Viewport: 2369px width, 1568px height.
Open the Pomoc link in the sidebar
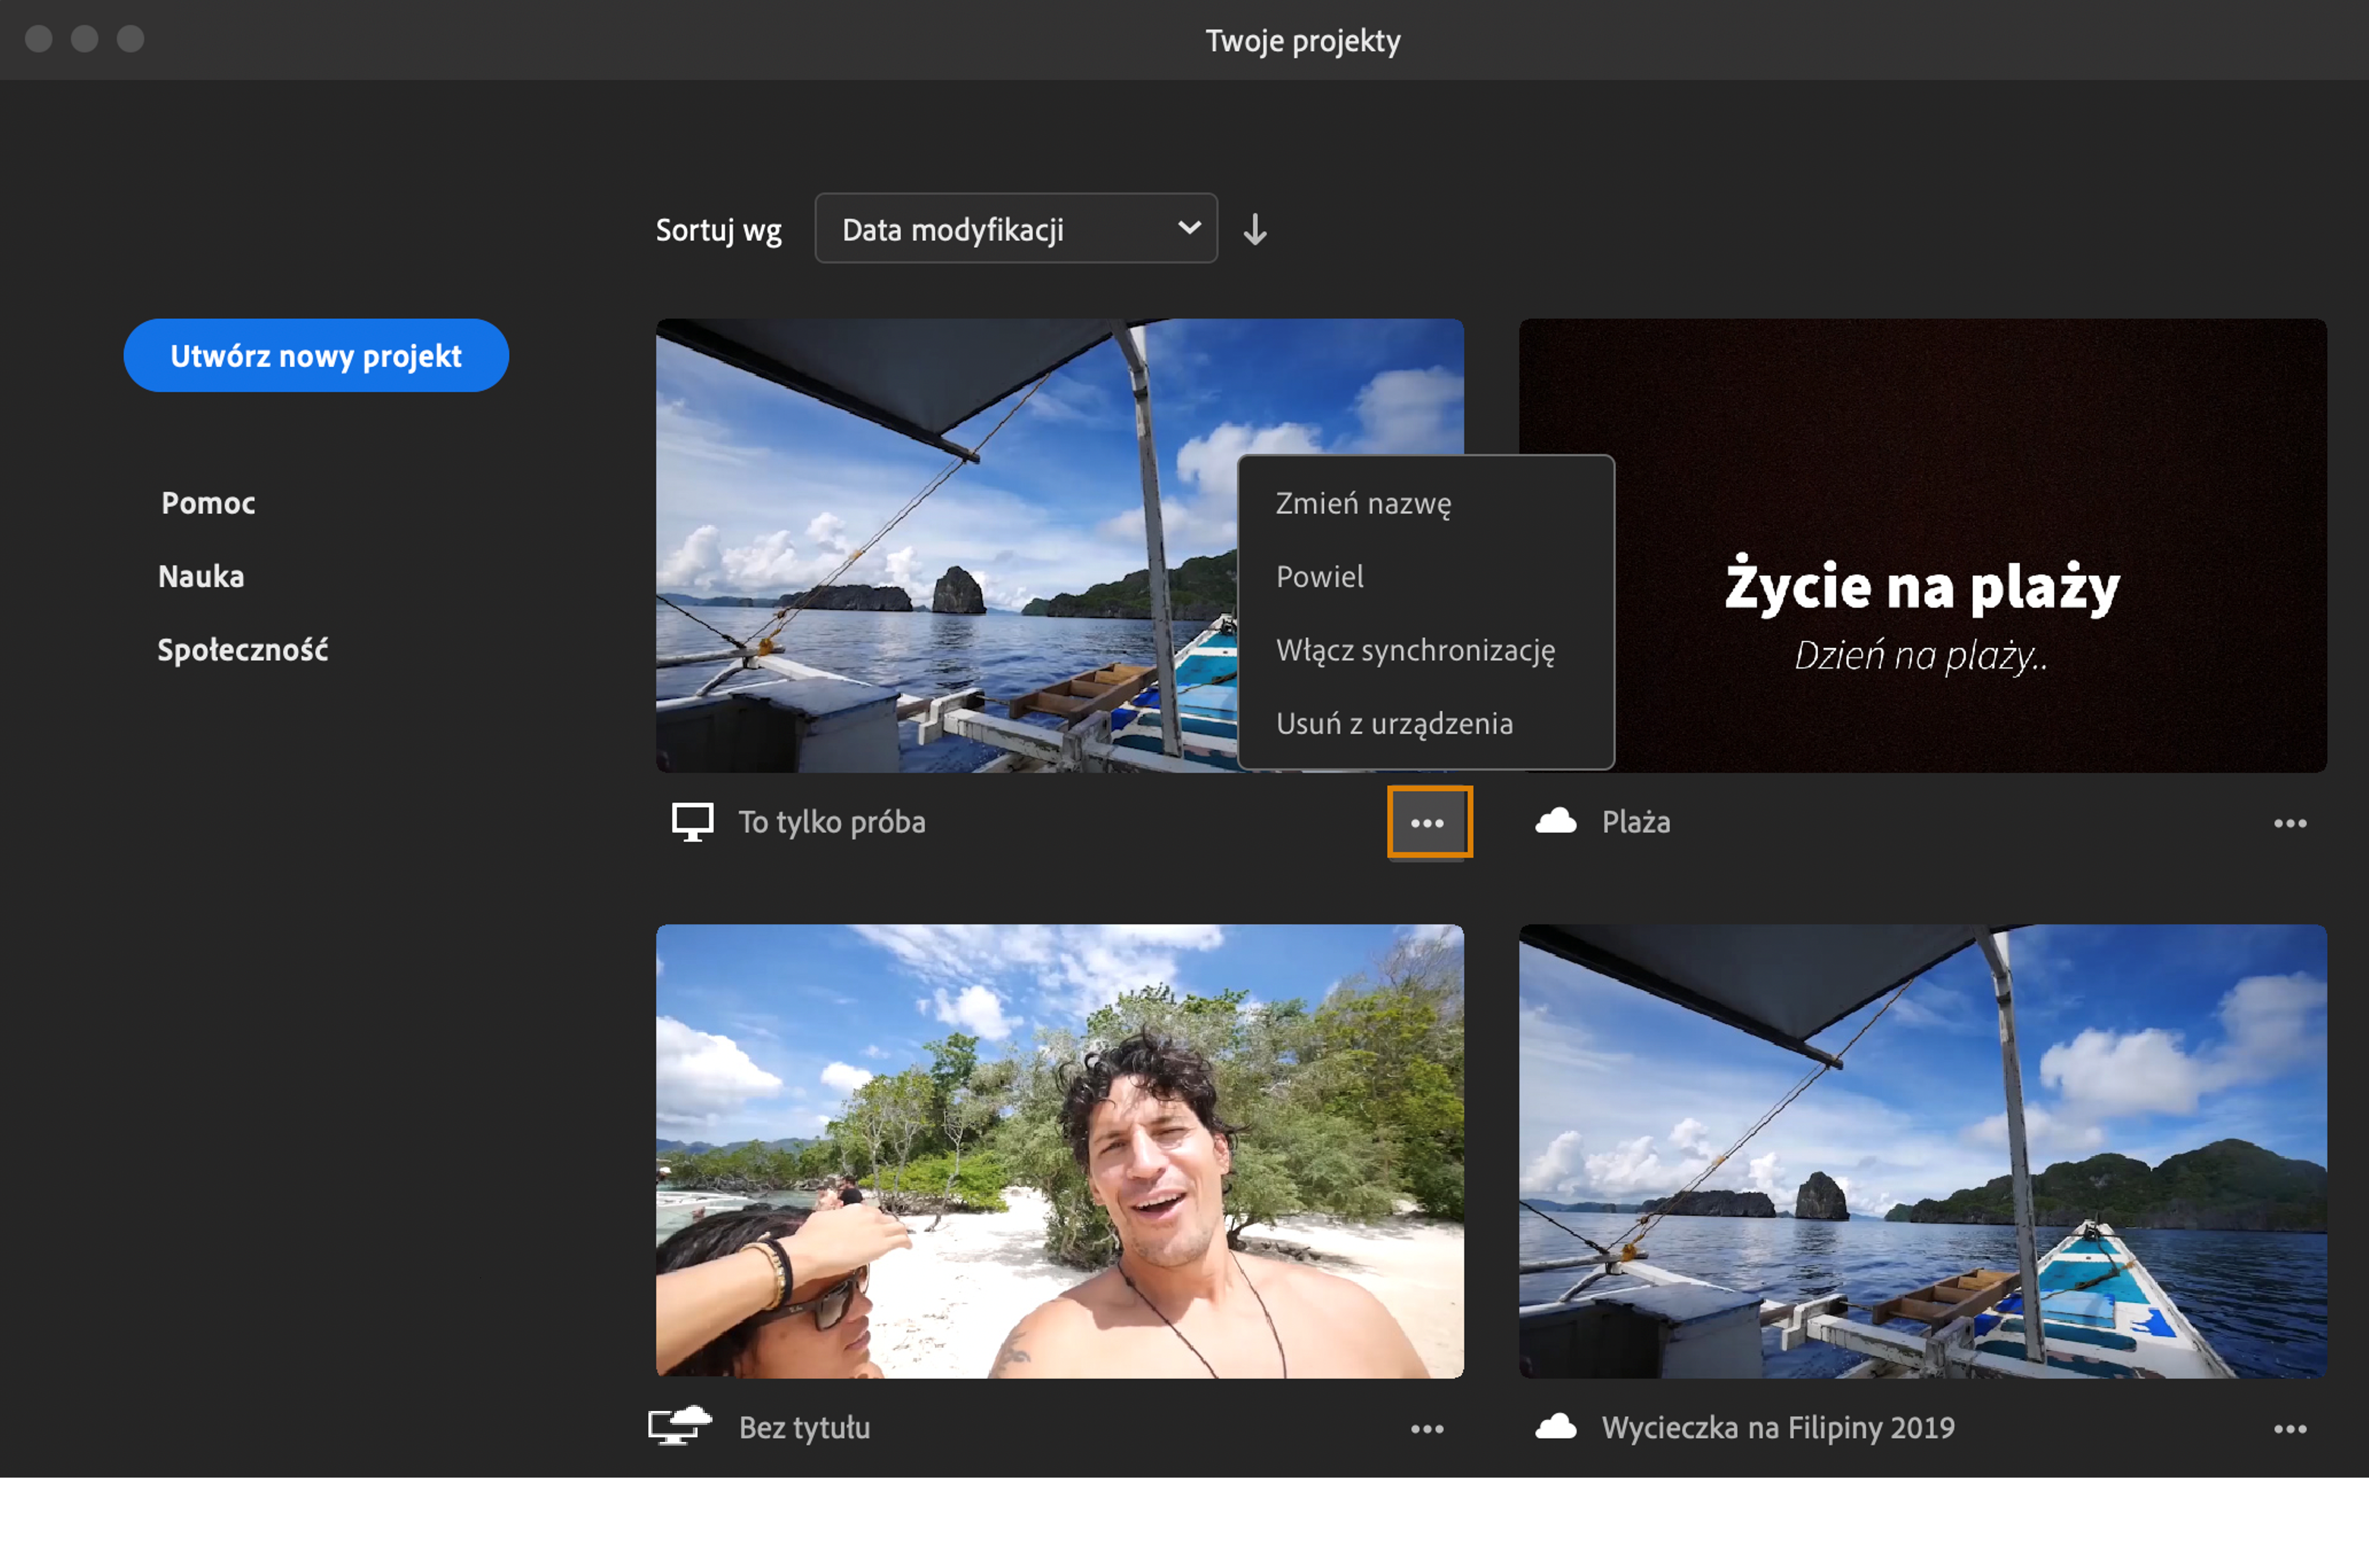pos(208,503)
